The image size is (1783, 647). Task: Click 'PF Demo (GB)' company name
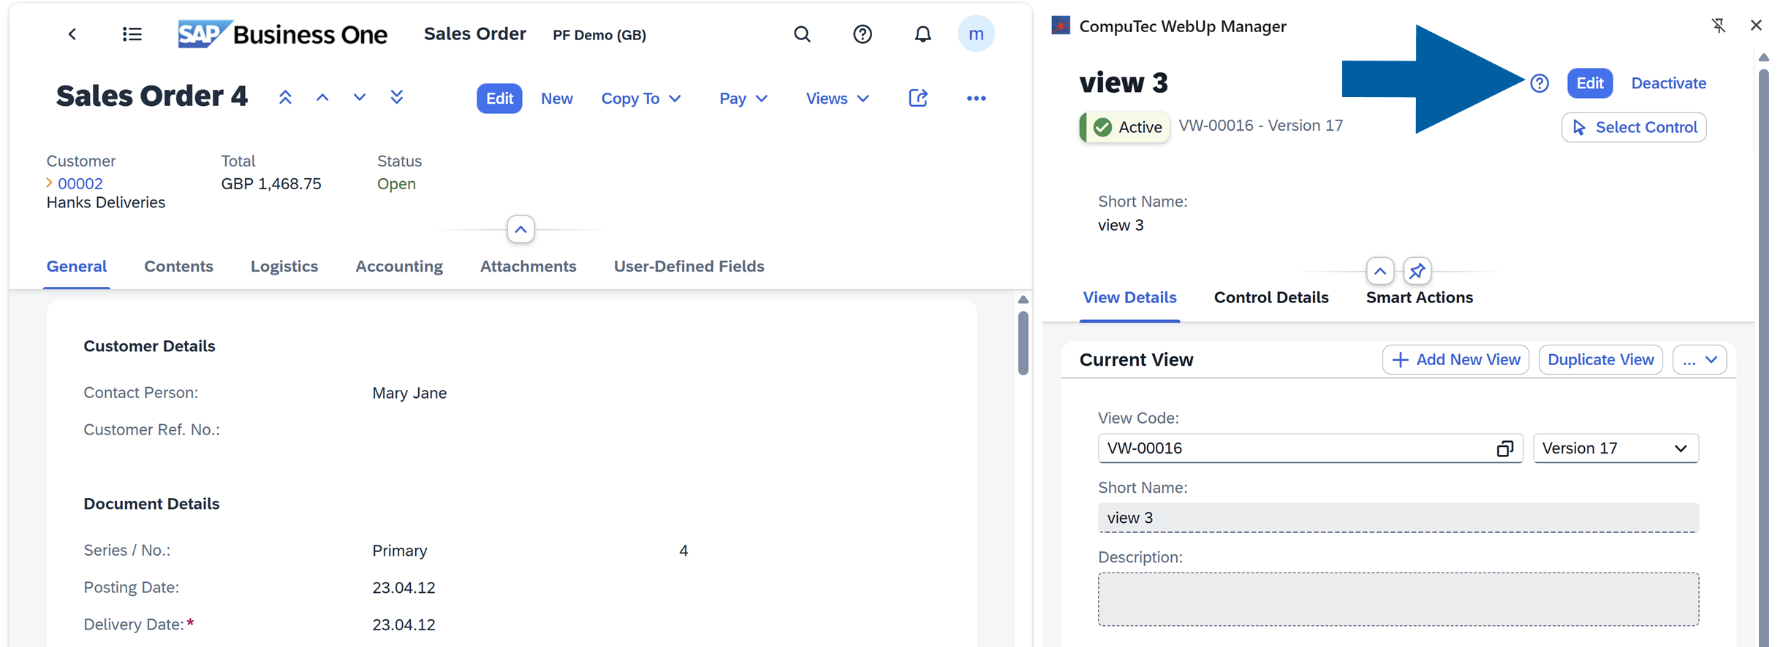pyautogui.click(x=599, y=35)
